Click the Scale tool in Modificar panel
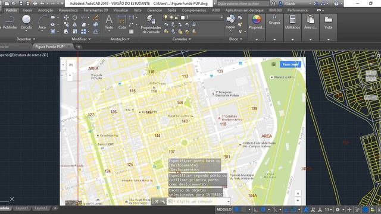 click(x=74, y=32)
